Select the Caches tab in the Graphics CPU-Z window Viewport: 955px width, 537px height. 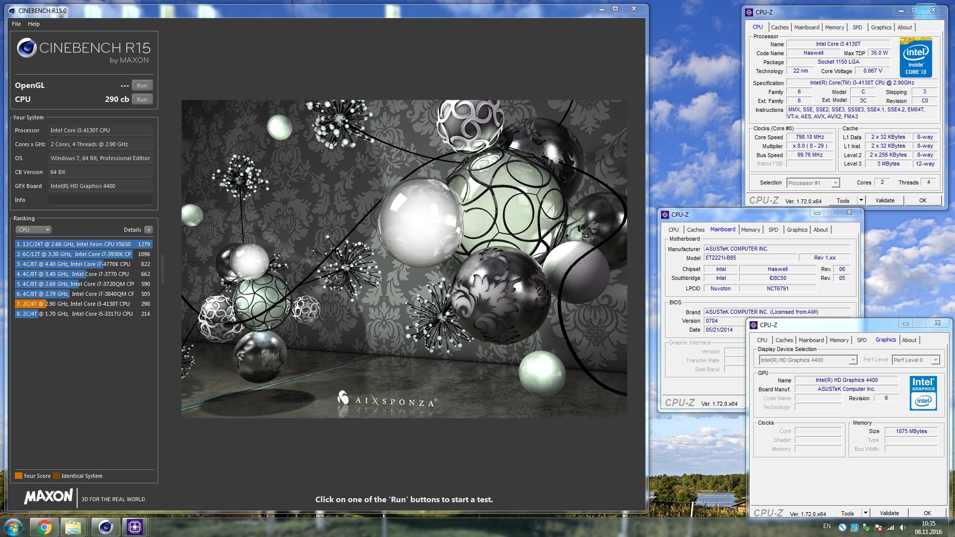point(784,340)
